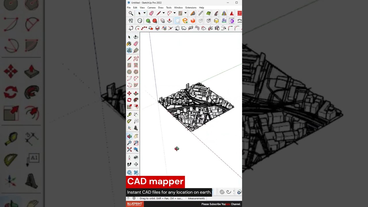Select the Pie arc tool
This screenshot has width=368, height=207.
(136, 85)
